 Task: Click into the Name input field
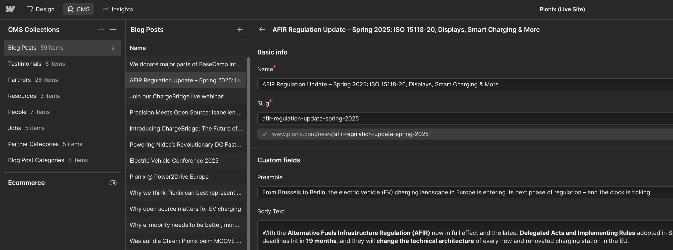coord(465,84)
